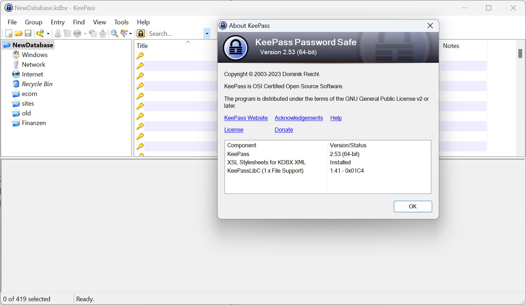Click the entry list vertical scrollbar thumb
This screenshot has height=305, width=526.
[x=520, y=53]
